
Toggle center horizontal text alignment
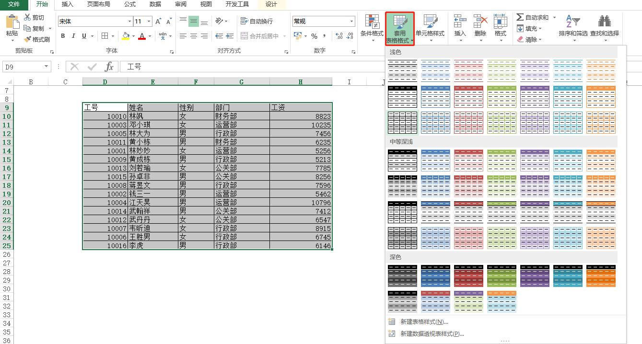tap(194, 36)
